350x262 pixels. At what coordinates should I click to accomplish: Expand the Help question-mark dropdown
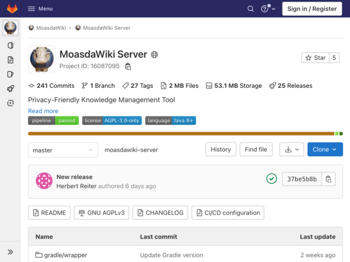click(x=268, y=9)
